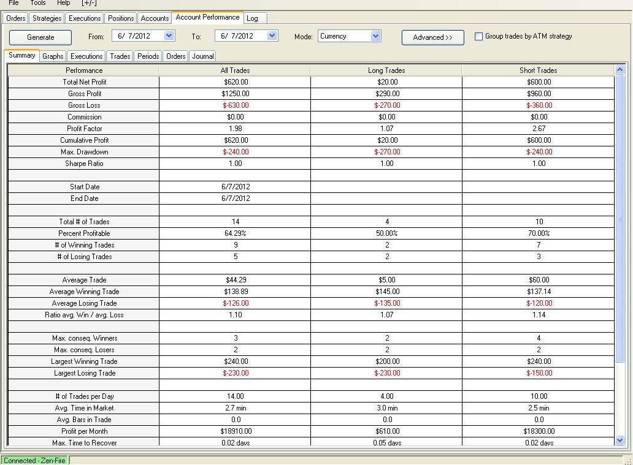Click Total # of Trades value 14
Viewport: 633px width, 465px height.
coord(236,222)
